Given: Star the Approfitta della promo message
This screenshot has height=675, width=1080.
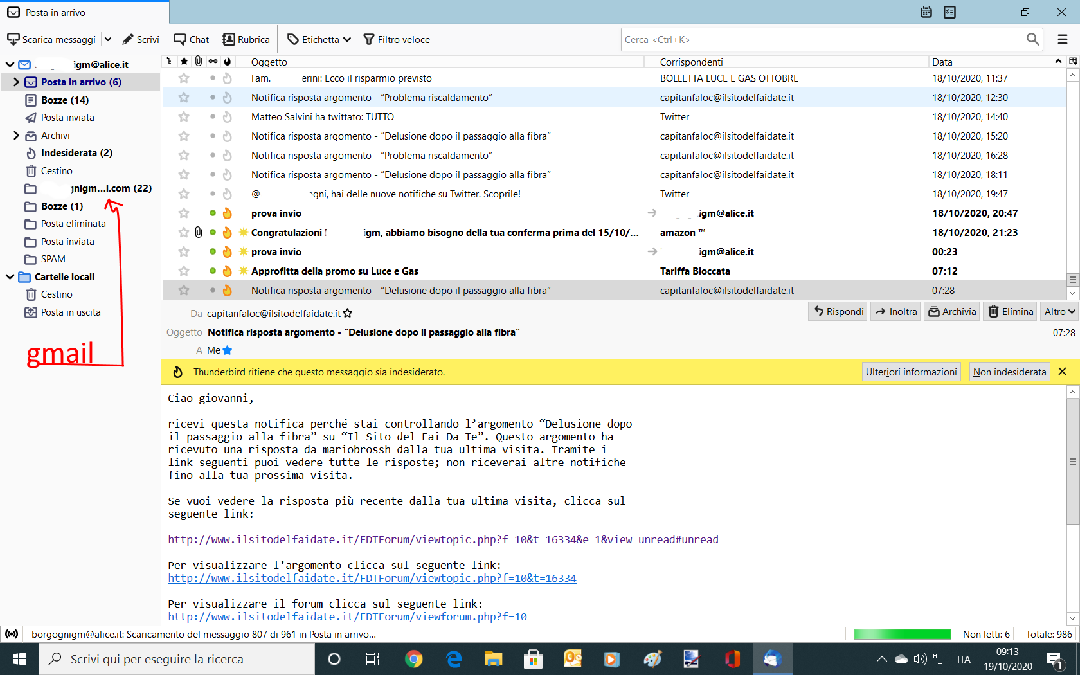Looking at the screenshot, I should [x=184, y=271].
